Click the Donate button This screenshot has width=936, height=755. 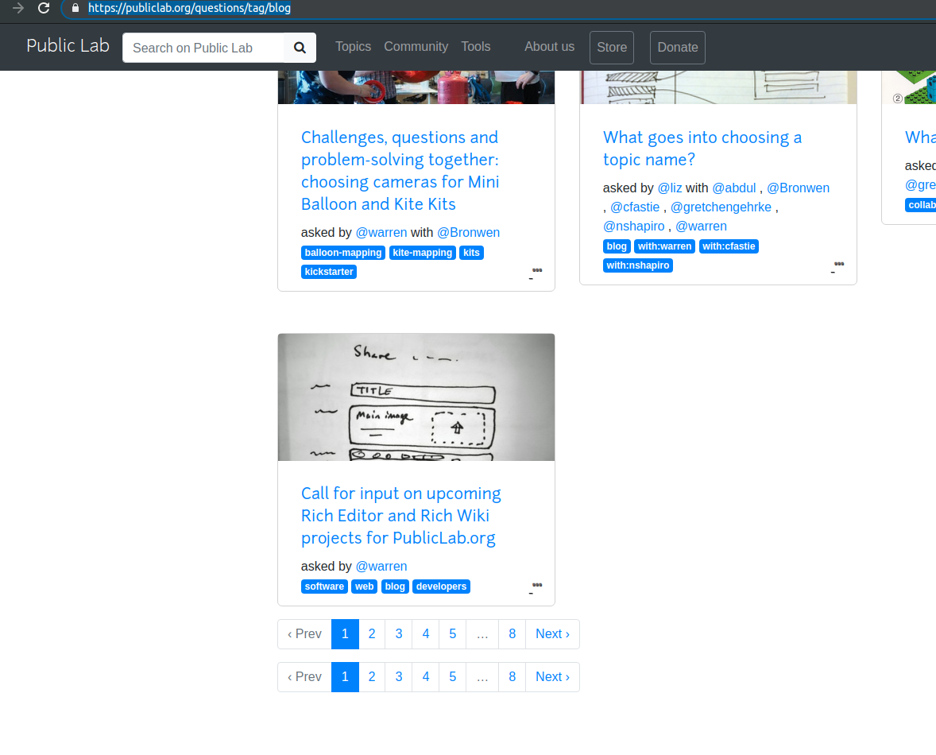click(677, 48)
